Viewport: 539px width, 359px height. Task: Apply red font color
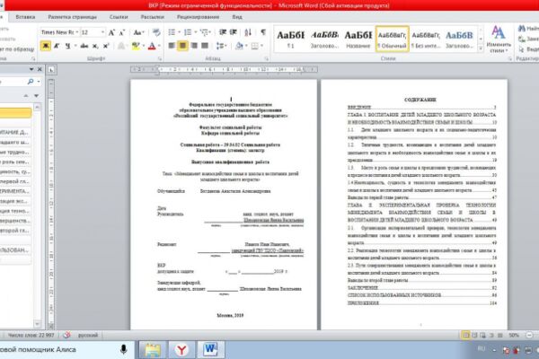152,46
